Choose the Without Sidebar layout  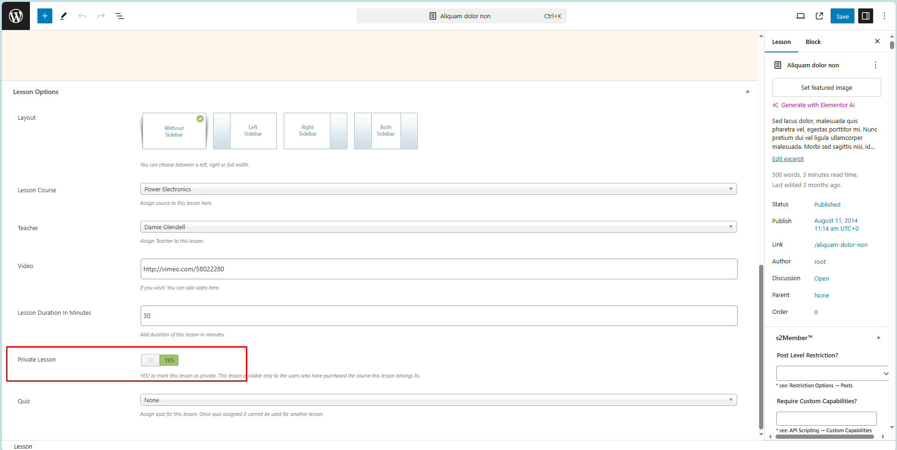click(174, 131)
